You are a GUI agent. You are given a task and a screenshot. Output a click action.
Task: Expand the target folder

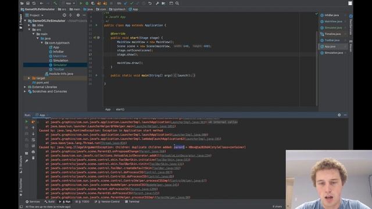point(29,78)
